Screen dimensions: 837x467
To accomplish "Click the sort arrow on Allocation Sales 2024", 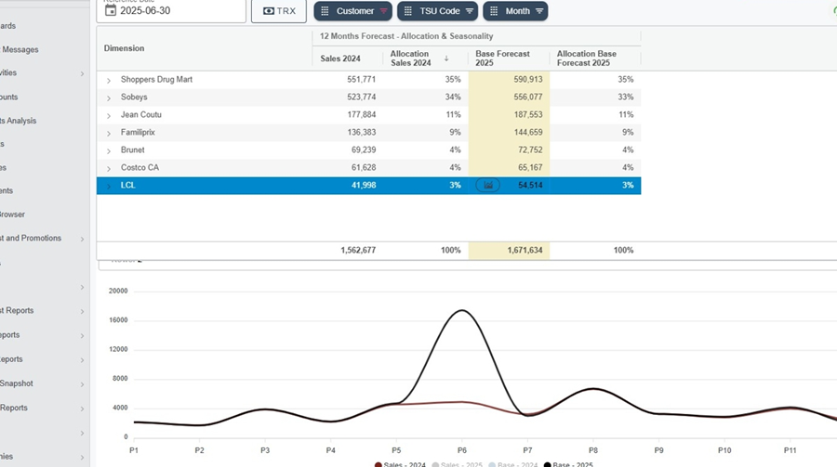I will 446,58.
